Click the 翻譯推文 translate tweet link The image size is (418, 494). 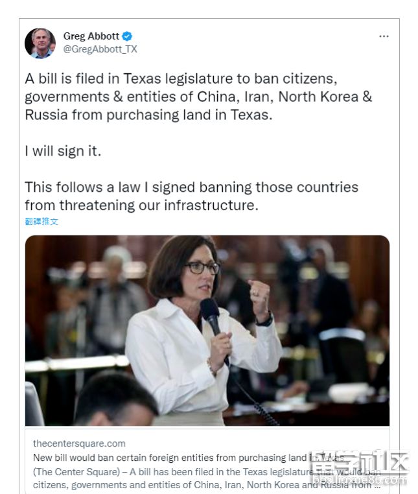tap(41, 222)
